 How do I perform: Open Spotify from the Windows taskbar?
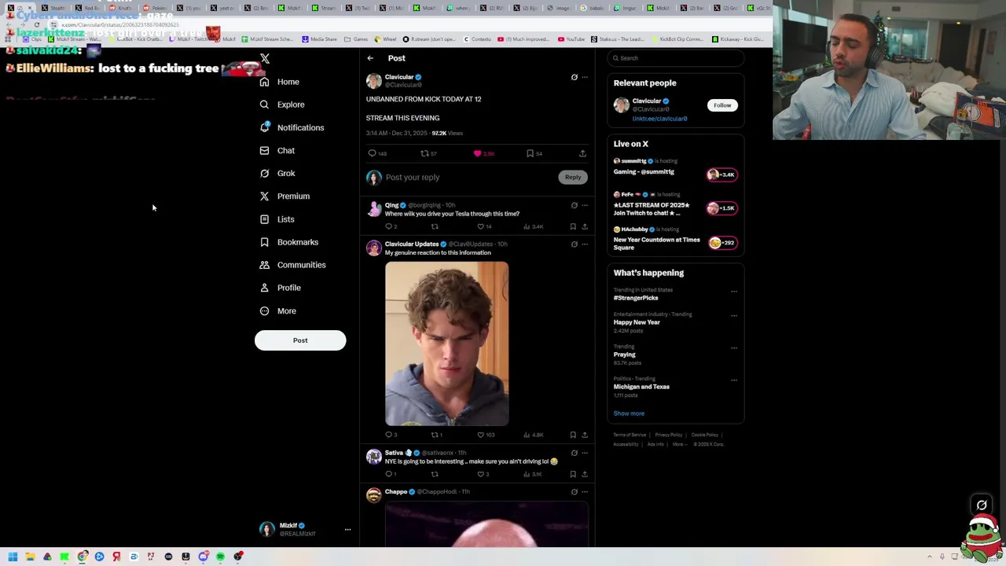tap(220, 557)
